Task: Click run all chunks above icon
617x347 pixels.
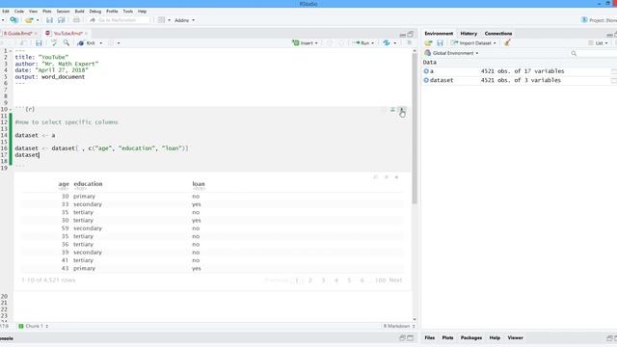Action: 392,109
